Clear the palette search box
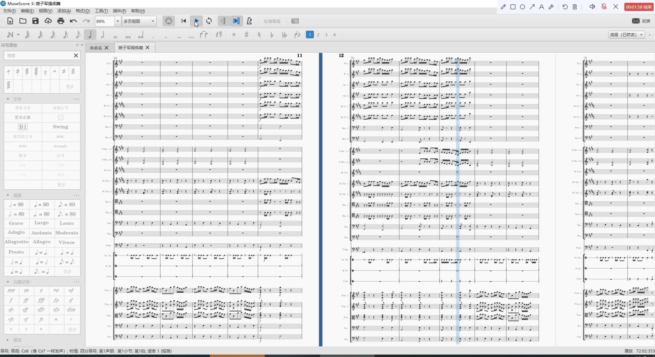The width and height of the screenshot is (655, 357). pyautogui.click(x=76, y=56)
